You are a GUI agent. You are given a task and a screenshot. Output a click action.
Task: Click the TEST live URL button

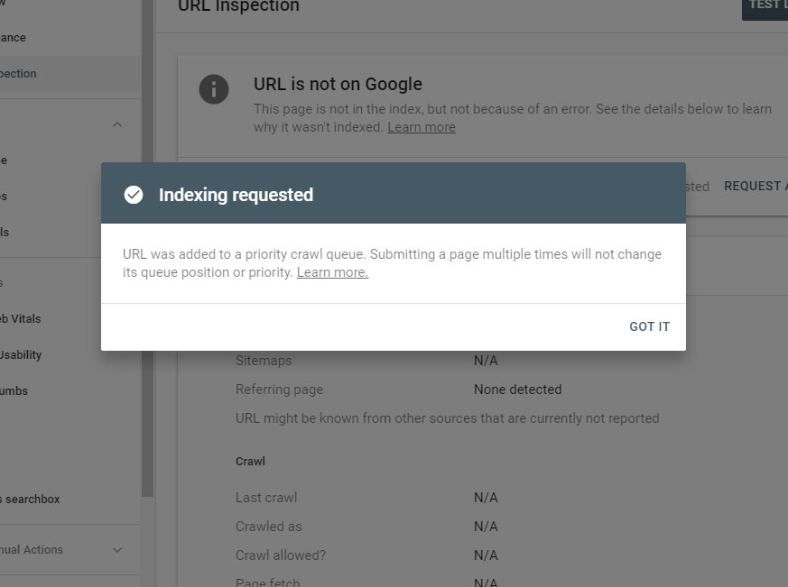click(765, 6)
